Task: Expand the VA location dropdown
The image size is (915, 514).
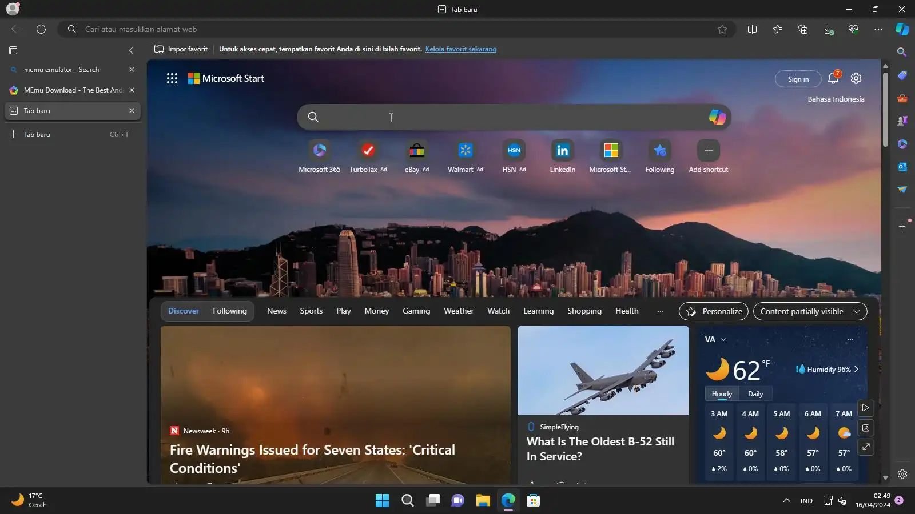Action: (x=723, y=339)
